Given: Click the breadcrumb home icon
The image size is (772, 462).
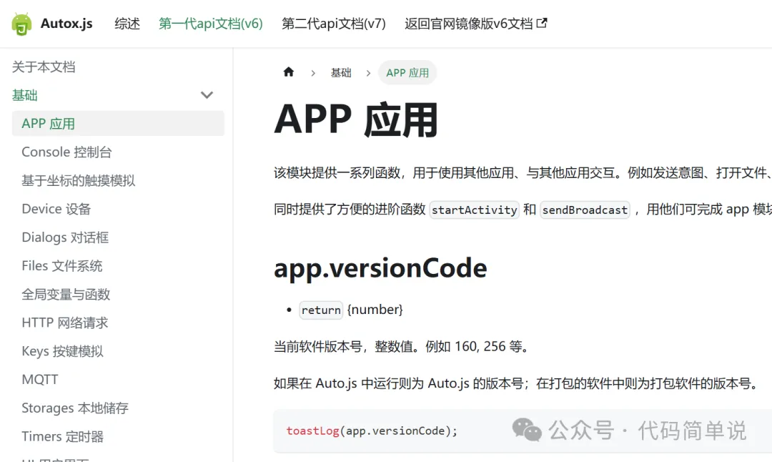Looking at the screenshot, I should pos(289,72).
